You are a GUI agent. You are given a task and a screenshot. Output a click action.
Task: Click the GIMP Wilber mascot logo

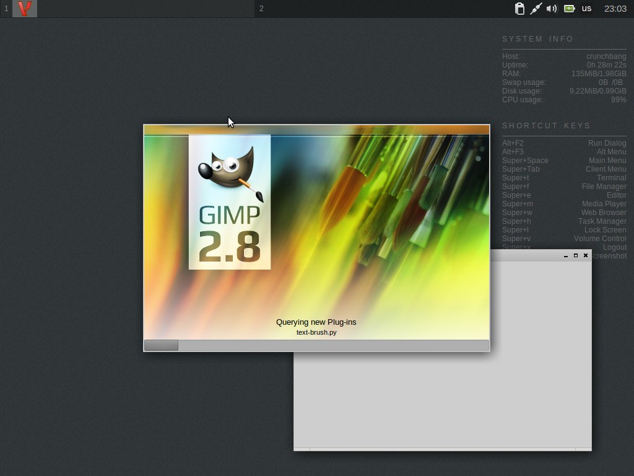pos(231,174)
